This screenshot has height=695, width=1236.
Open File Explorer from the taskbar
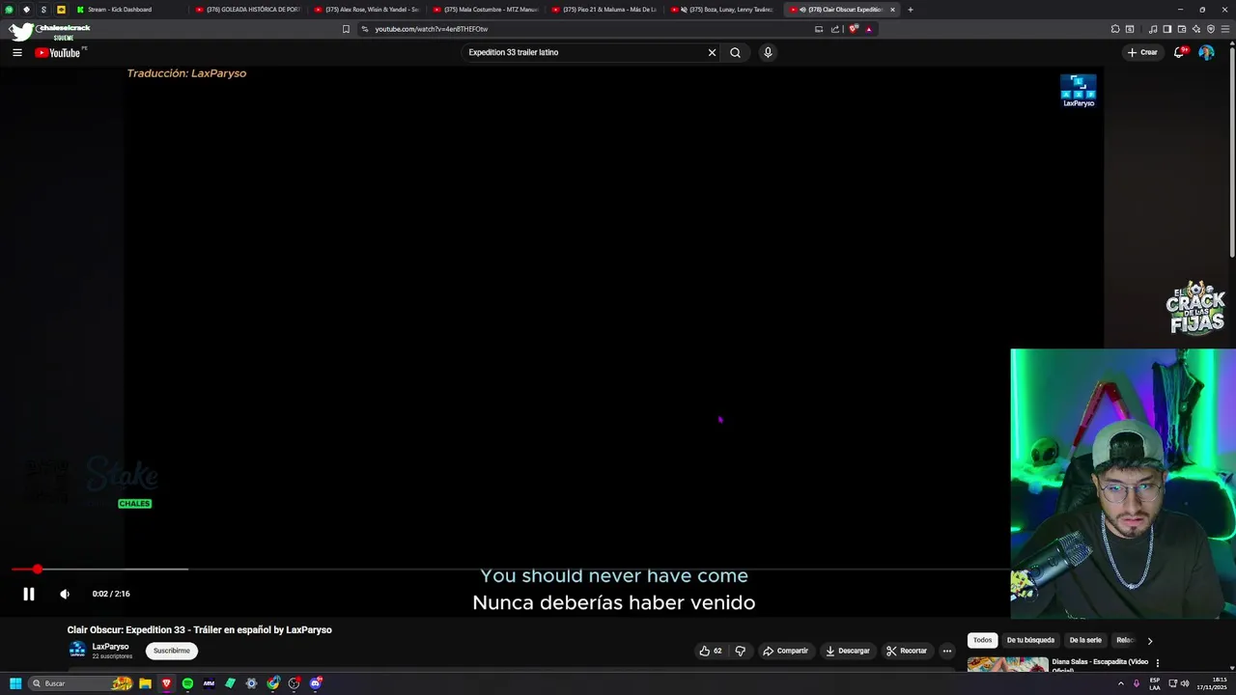point(145,683)
